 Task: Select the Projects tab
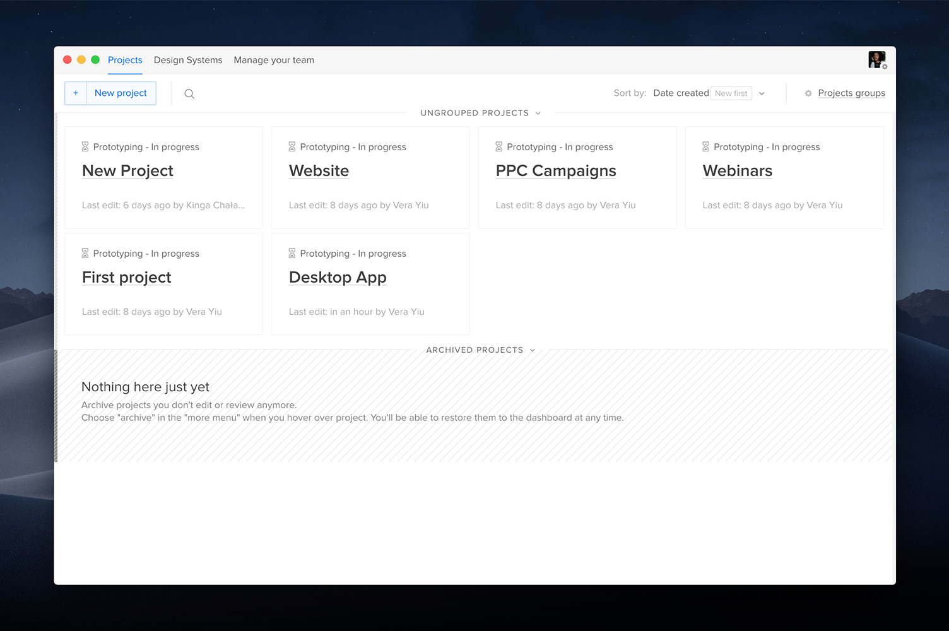(125, 60)
